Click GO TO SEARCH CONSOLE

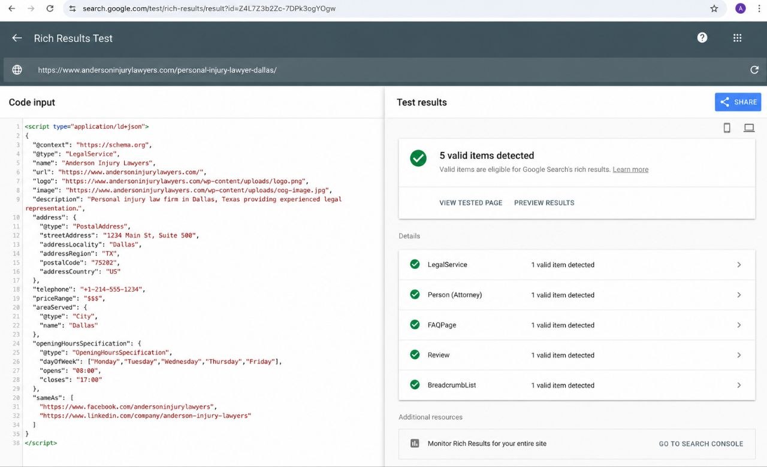pos(701,444)
